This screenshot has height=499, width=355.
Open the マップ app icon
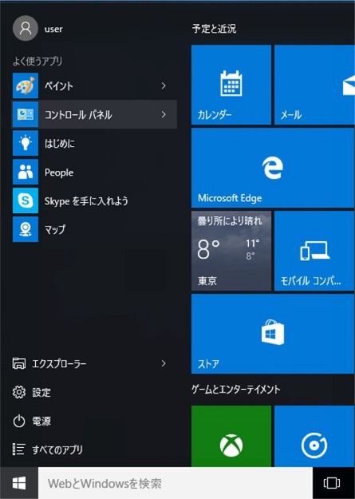point(26,229)
